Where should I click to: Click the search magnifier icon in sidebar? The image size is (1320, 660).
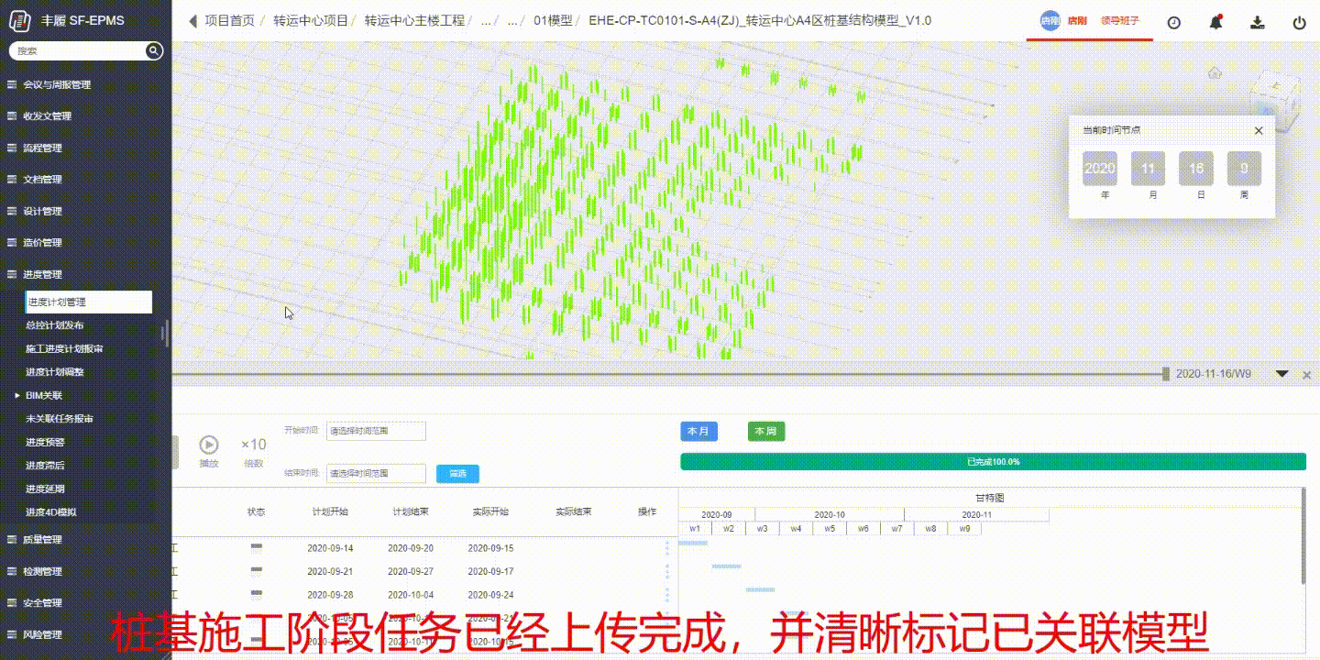pyautogui.click(x=154, y=51)
